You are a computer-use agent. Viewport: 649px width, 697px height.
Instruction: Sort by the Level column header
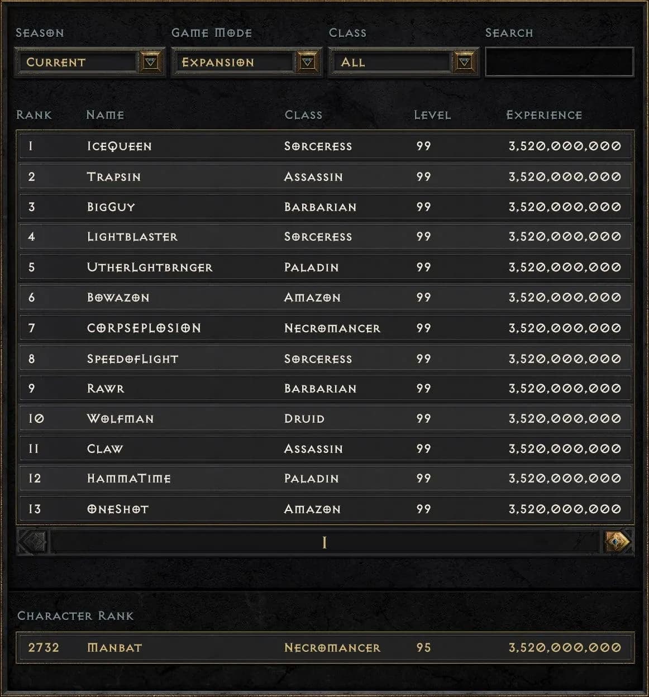click(x=432, y=115)
